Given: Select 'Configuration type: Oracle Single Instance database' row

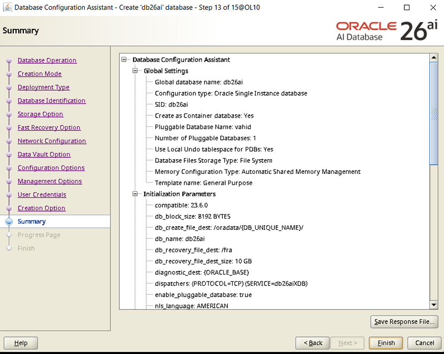Looking at the screenshot, I should [x=231, y=93].
